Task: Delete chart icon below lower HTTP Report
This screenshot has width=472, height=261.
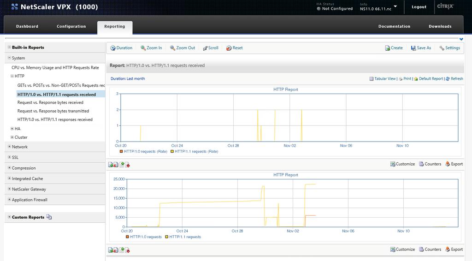Action: (x=116, y=250)
